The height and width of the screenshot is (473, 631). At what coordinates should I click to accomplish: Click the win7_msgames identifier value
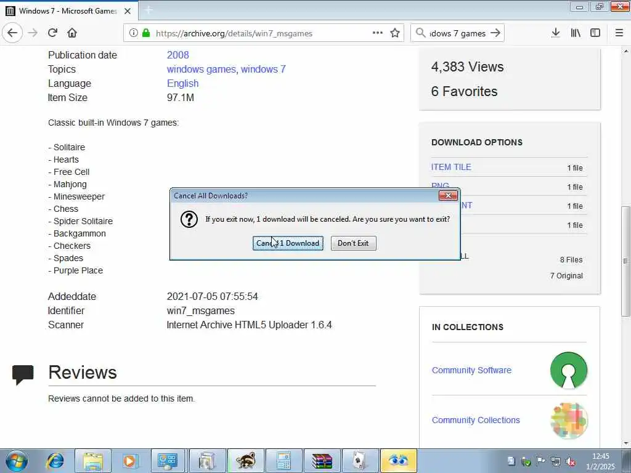[x=201, y=311]
